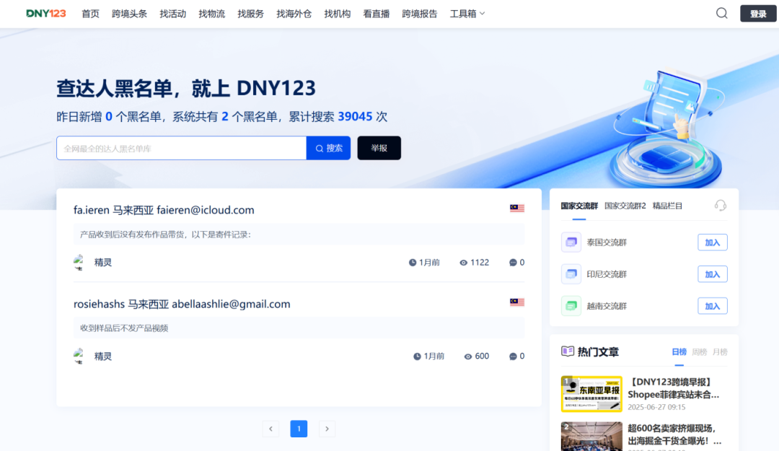Select 日榜 ranking tab

[x=679, y=352]
